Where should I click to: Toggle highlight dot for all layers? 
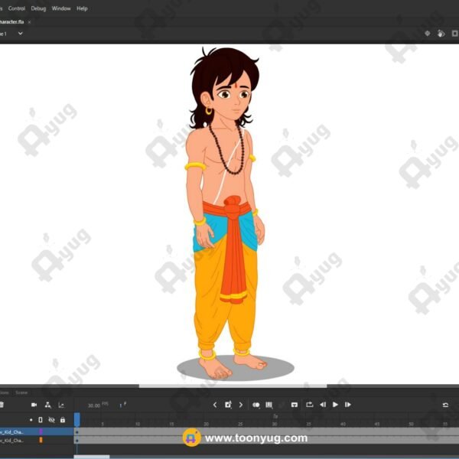click(31, 420)
